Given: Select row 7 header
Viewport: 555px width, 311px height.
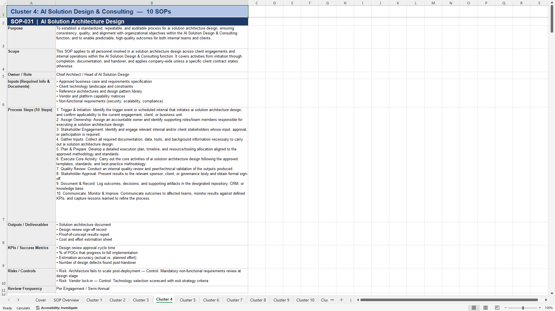Looking at the screenshot, I should click(x=3, y=165).
